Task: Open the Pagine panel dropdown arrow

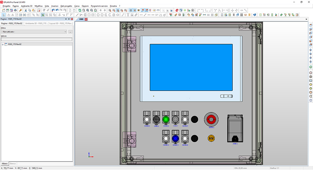Action: tap(66, 19)
